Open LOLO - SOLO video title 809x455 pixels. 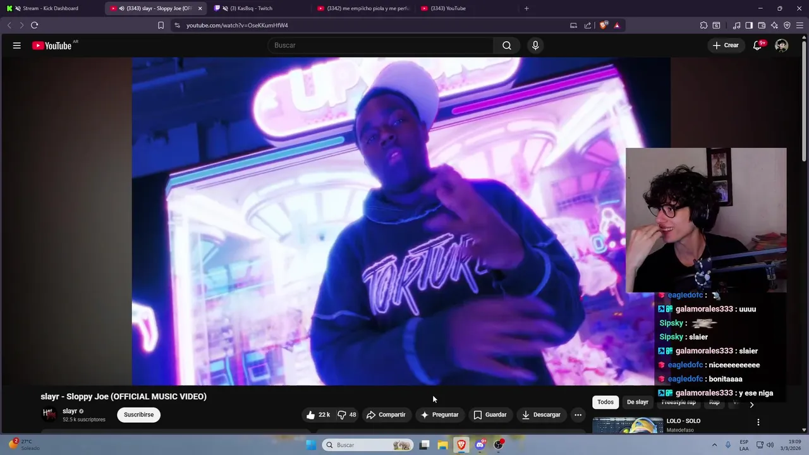(x=683, y=421)
